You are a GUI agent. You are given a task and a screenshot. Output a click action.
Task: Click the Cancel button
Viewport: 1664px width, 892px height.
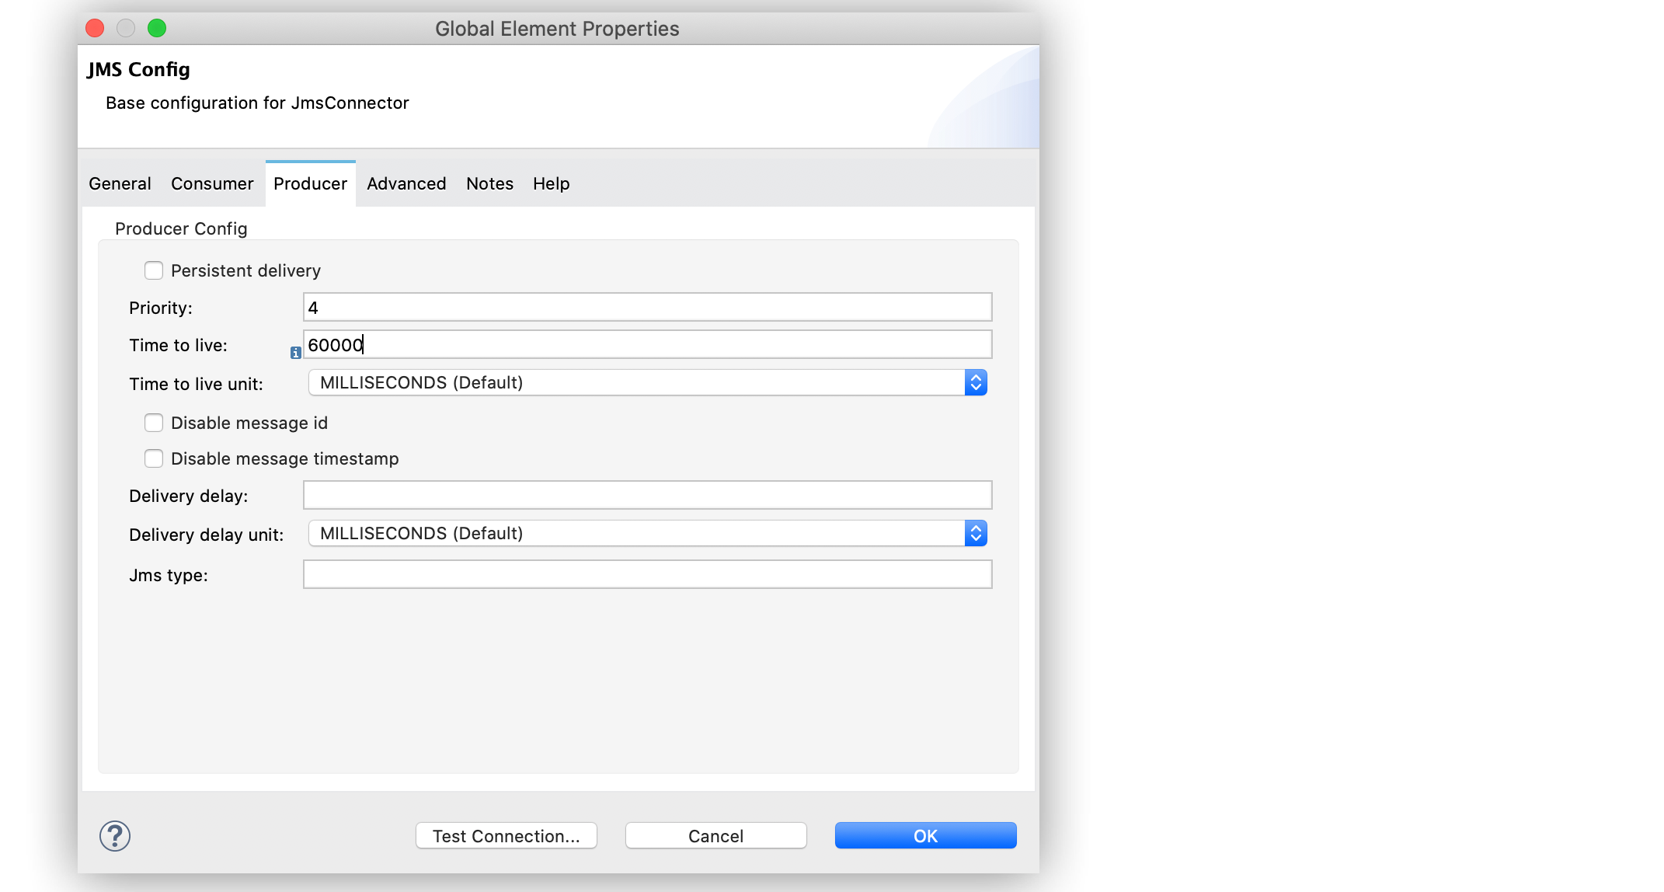click(x=715, y=836)
